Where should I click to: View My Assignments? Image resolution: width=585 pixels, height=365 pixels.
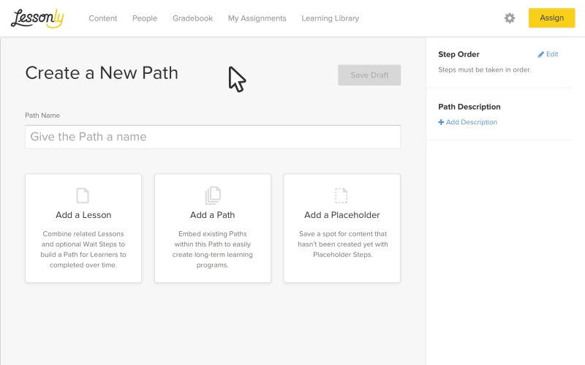pyautogui.click(x=257, y=18)
